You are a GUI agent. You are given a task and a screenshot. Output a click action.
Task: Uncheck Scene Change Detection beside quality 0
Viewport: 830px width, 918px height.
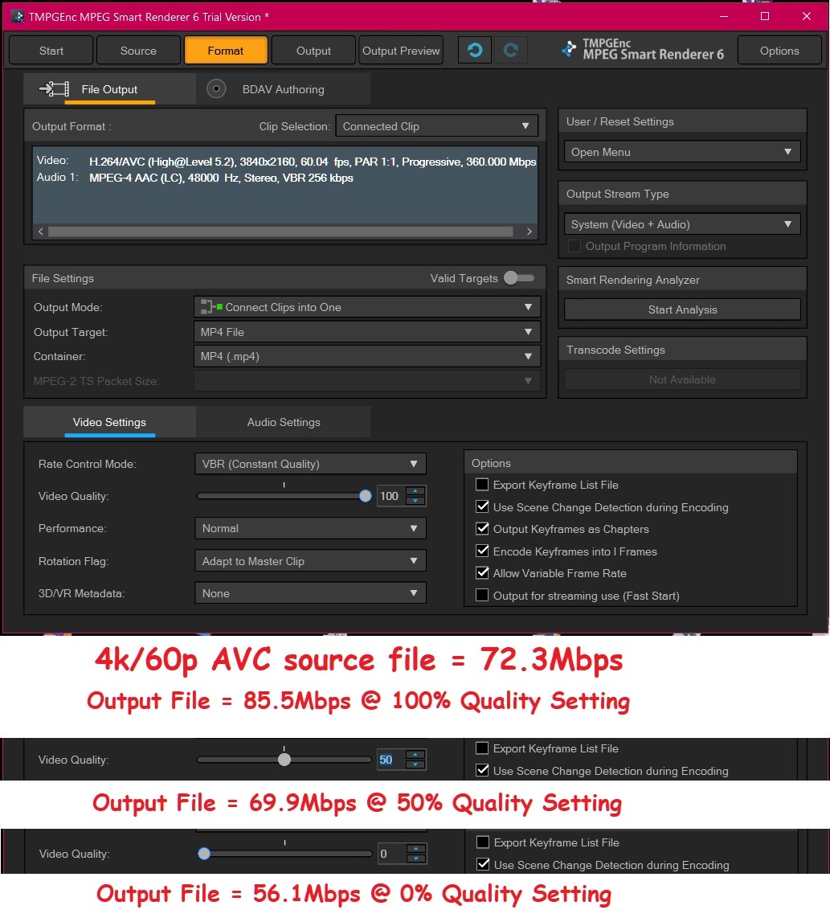pyautogui.click(x=483, y=864)
